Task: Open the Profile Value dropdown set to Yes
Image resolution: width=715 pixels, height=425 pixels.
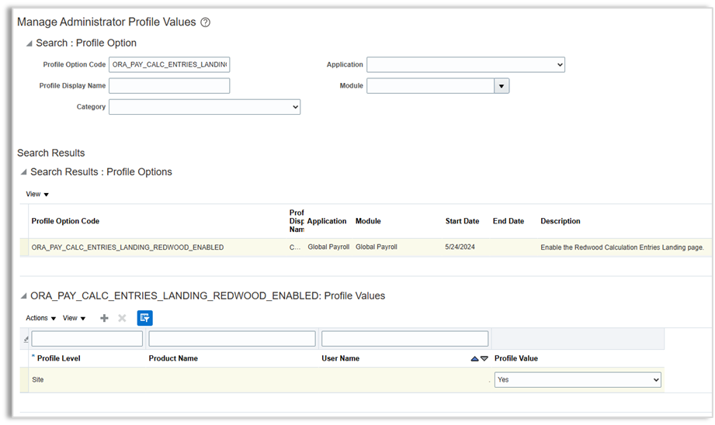Action: [578, 380]
